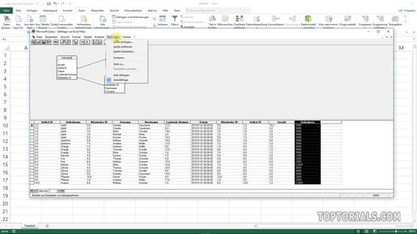Click Aus dem Web in Excel ribbon
The height and width of the screenshot is (234, 417).
pos(29,21)
